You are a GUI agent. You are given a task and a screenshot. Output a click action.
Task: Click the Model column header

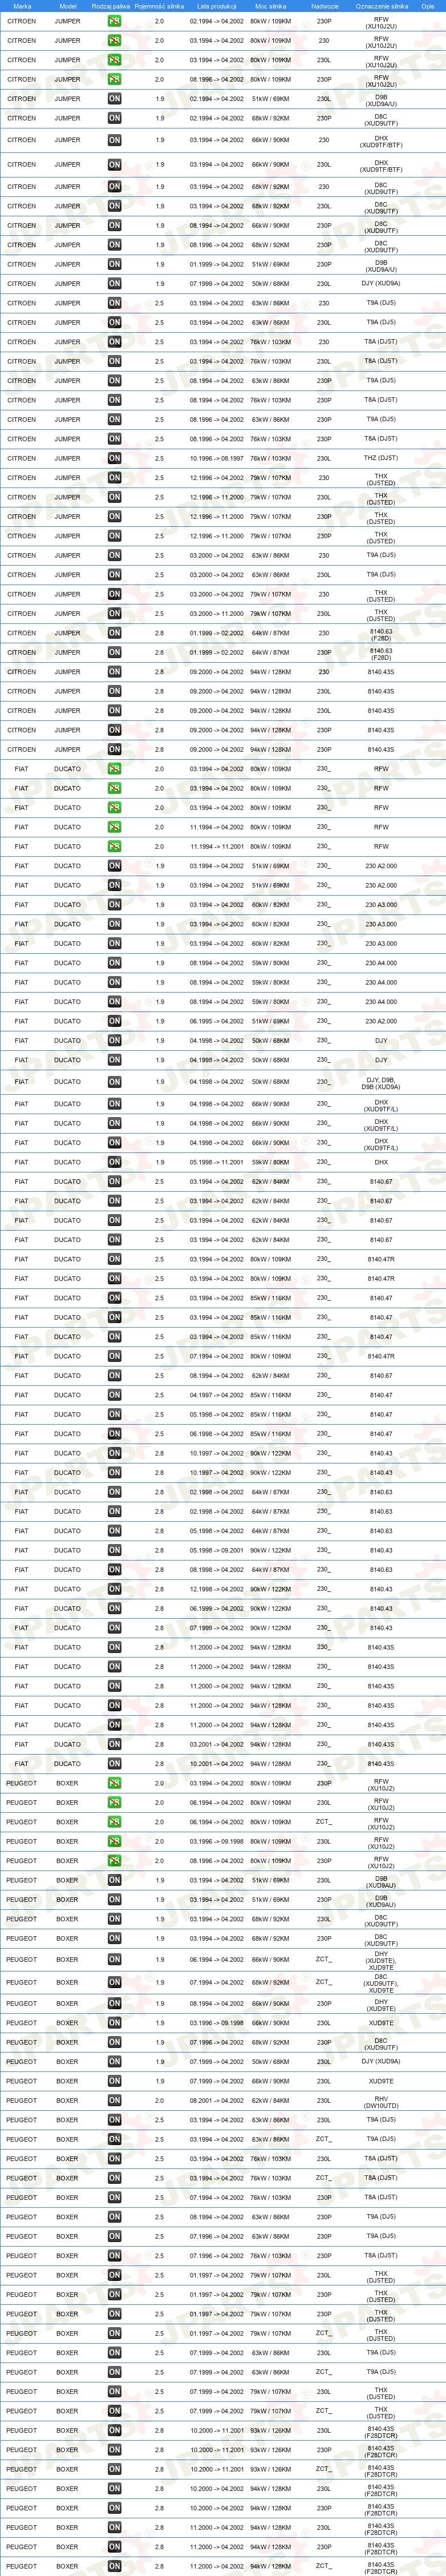(x=68, y=6)
